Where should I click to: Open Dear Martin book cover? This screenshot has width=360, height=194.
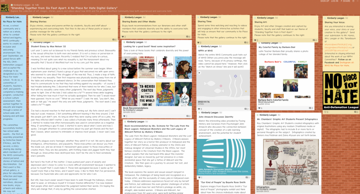click(x=165, y=67)
